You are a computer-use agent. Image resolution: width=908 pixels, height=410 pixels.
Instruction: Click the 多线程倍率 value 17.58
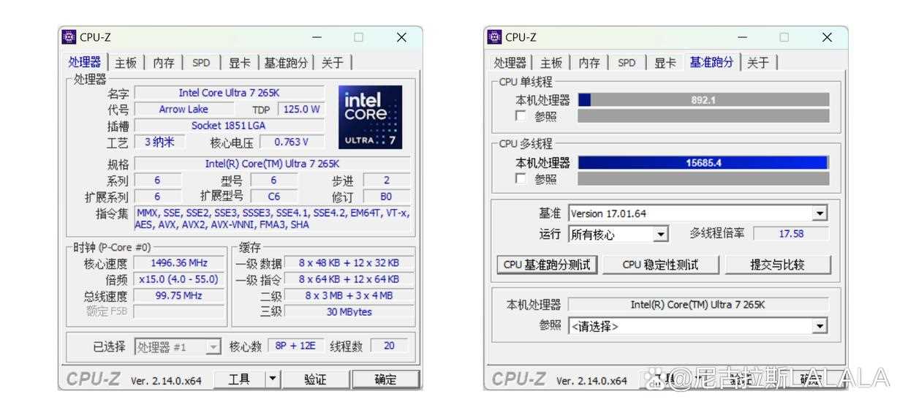click(791, 234)
